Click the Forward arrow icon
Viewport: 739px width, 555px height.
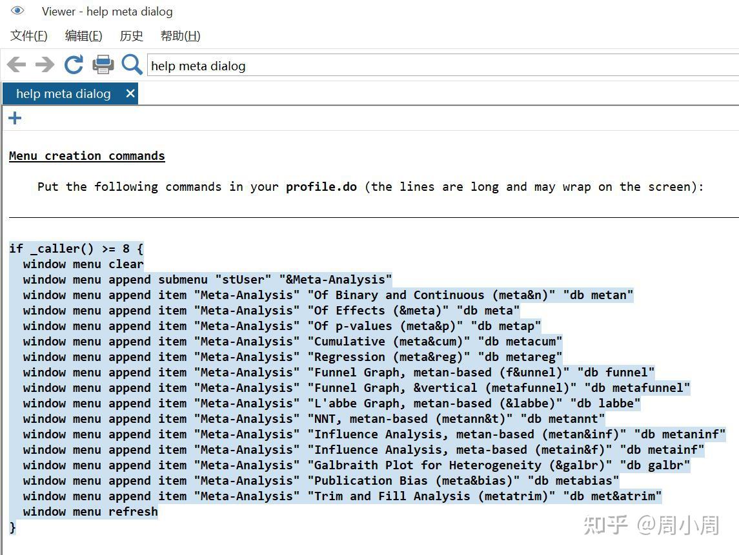[x=45, y=64]
